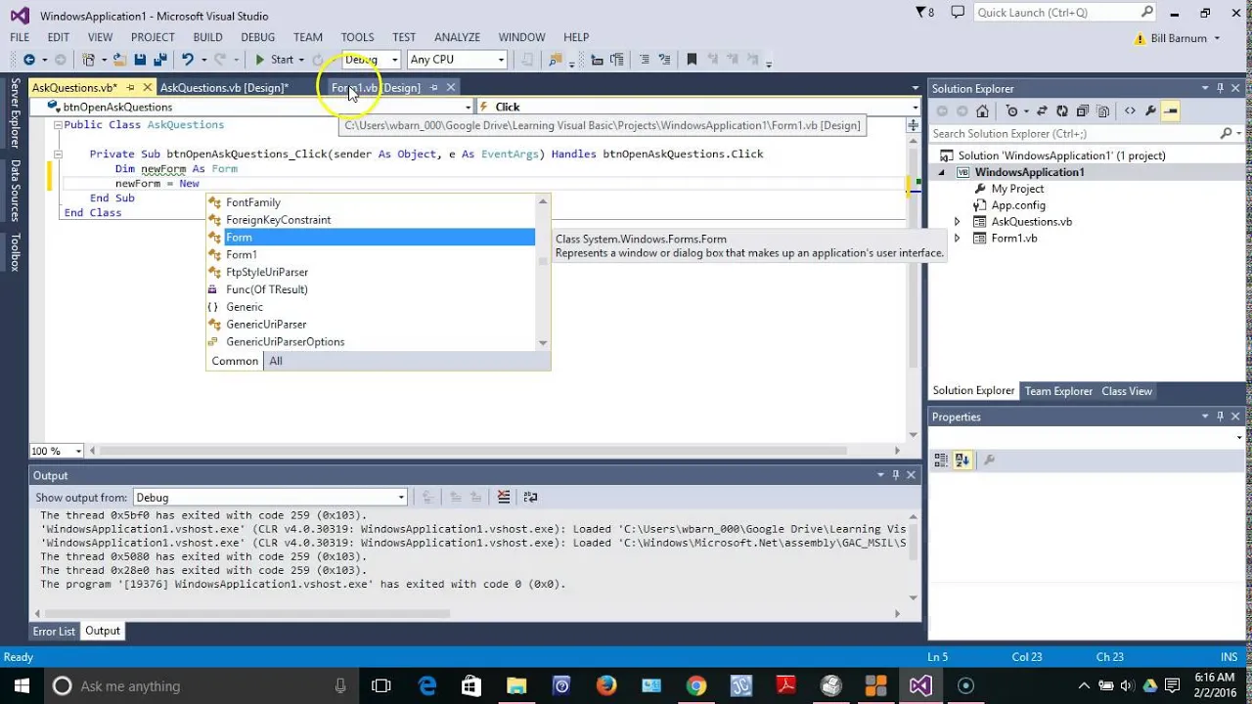Open 'Show output from' Debug dropdown
The image size is (1252, 704).
(269, 498)
